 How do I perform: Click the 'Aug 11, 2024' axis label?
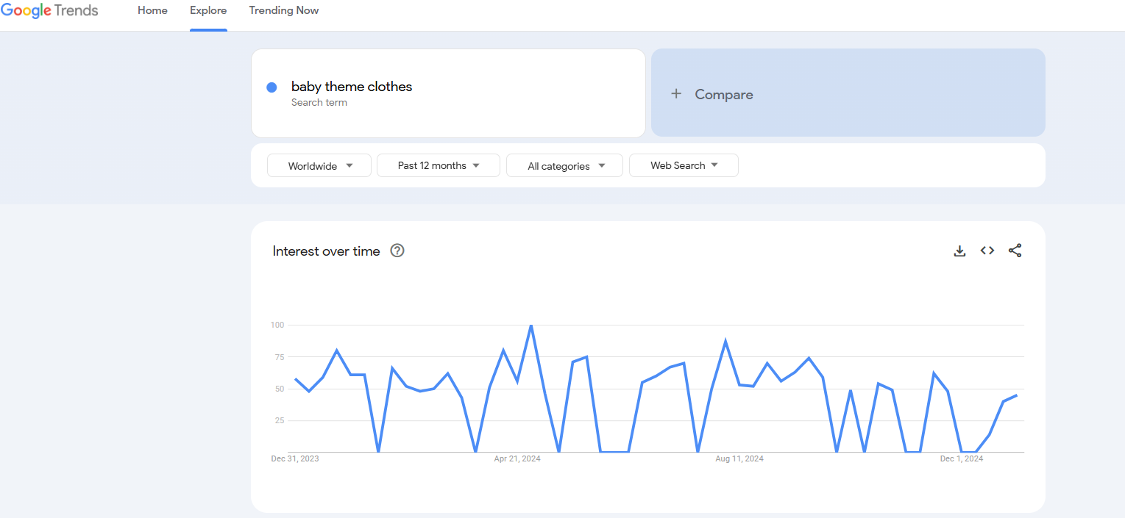(x=739, y=458)
